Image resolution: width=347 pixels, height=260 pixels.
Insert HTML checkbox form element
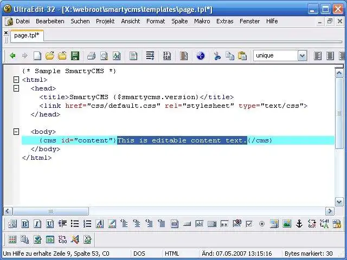[x=249, y=224]
